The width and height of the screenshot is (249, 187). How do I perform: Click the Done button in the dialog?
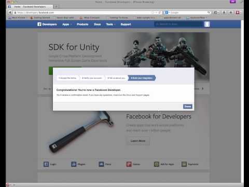coord(188,106)
